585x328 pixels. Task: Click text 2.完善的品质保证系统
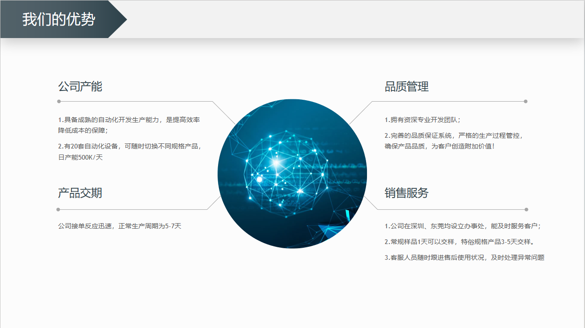pyautogui.click(x=418, y=135)
